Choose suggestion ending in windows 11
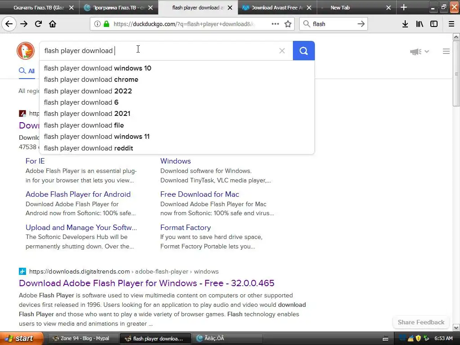 pos(177,137)
